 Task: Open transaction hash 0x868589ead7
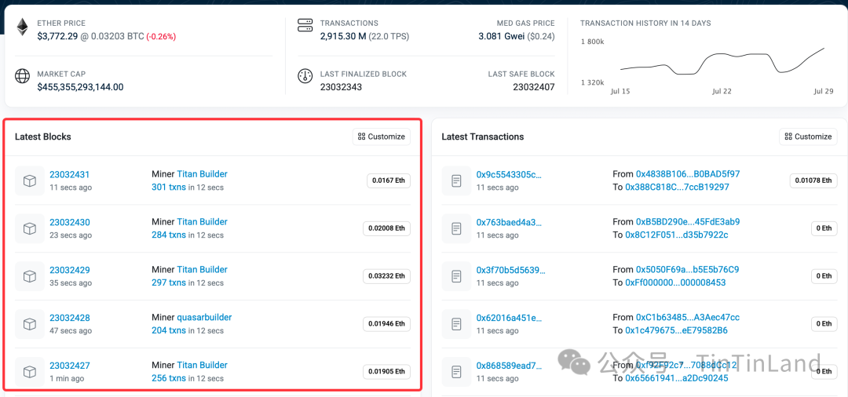click(509, 365)
